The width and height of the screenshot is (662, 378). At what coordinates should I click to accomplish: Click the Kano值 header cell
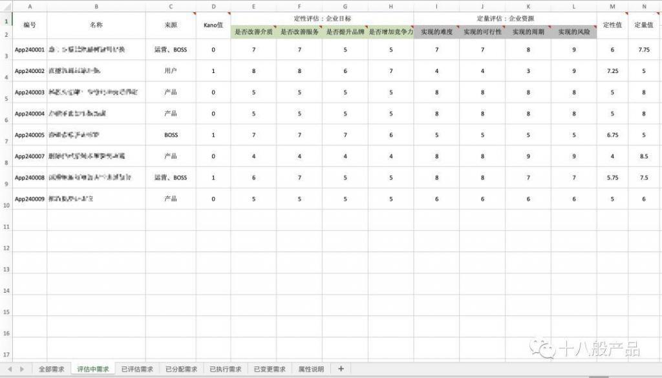(x=213, y=25)
